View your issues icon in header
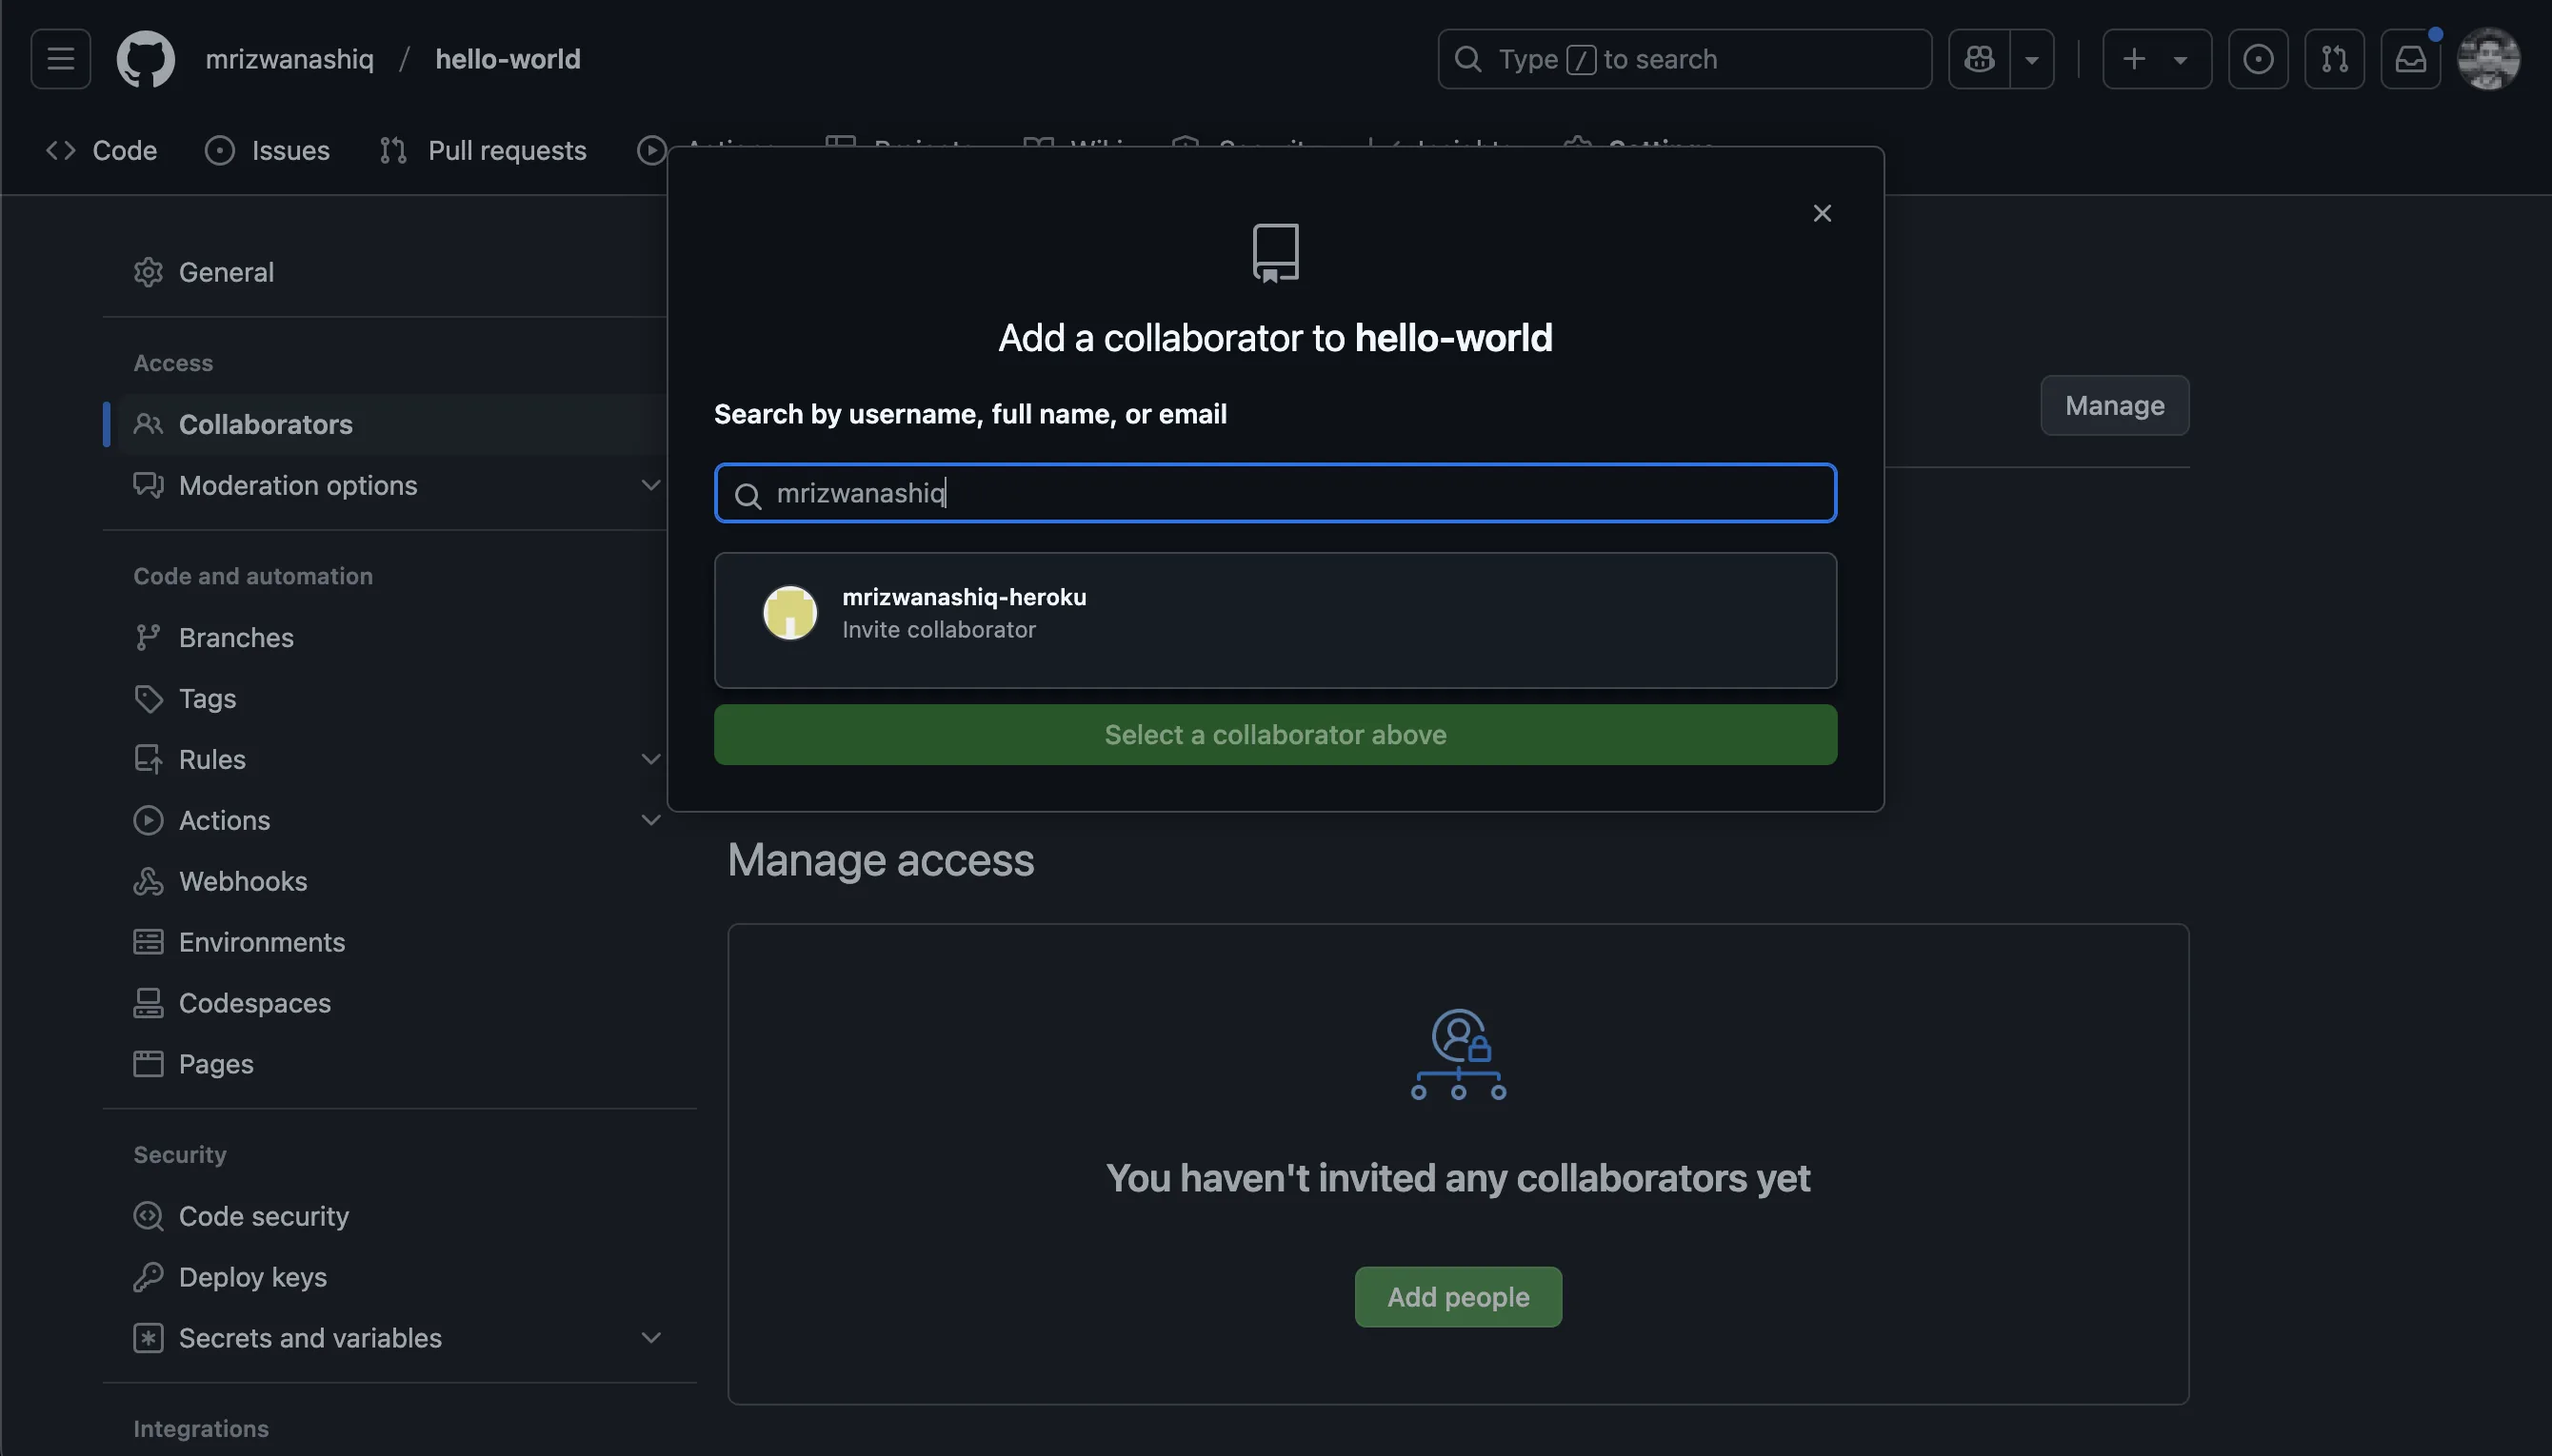Viewport: 2552px width, 1456px height. coord(2258,59)
